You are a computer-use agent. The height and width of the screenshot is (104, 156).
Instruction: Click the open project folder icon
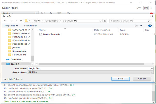(139, 8)
